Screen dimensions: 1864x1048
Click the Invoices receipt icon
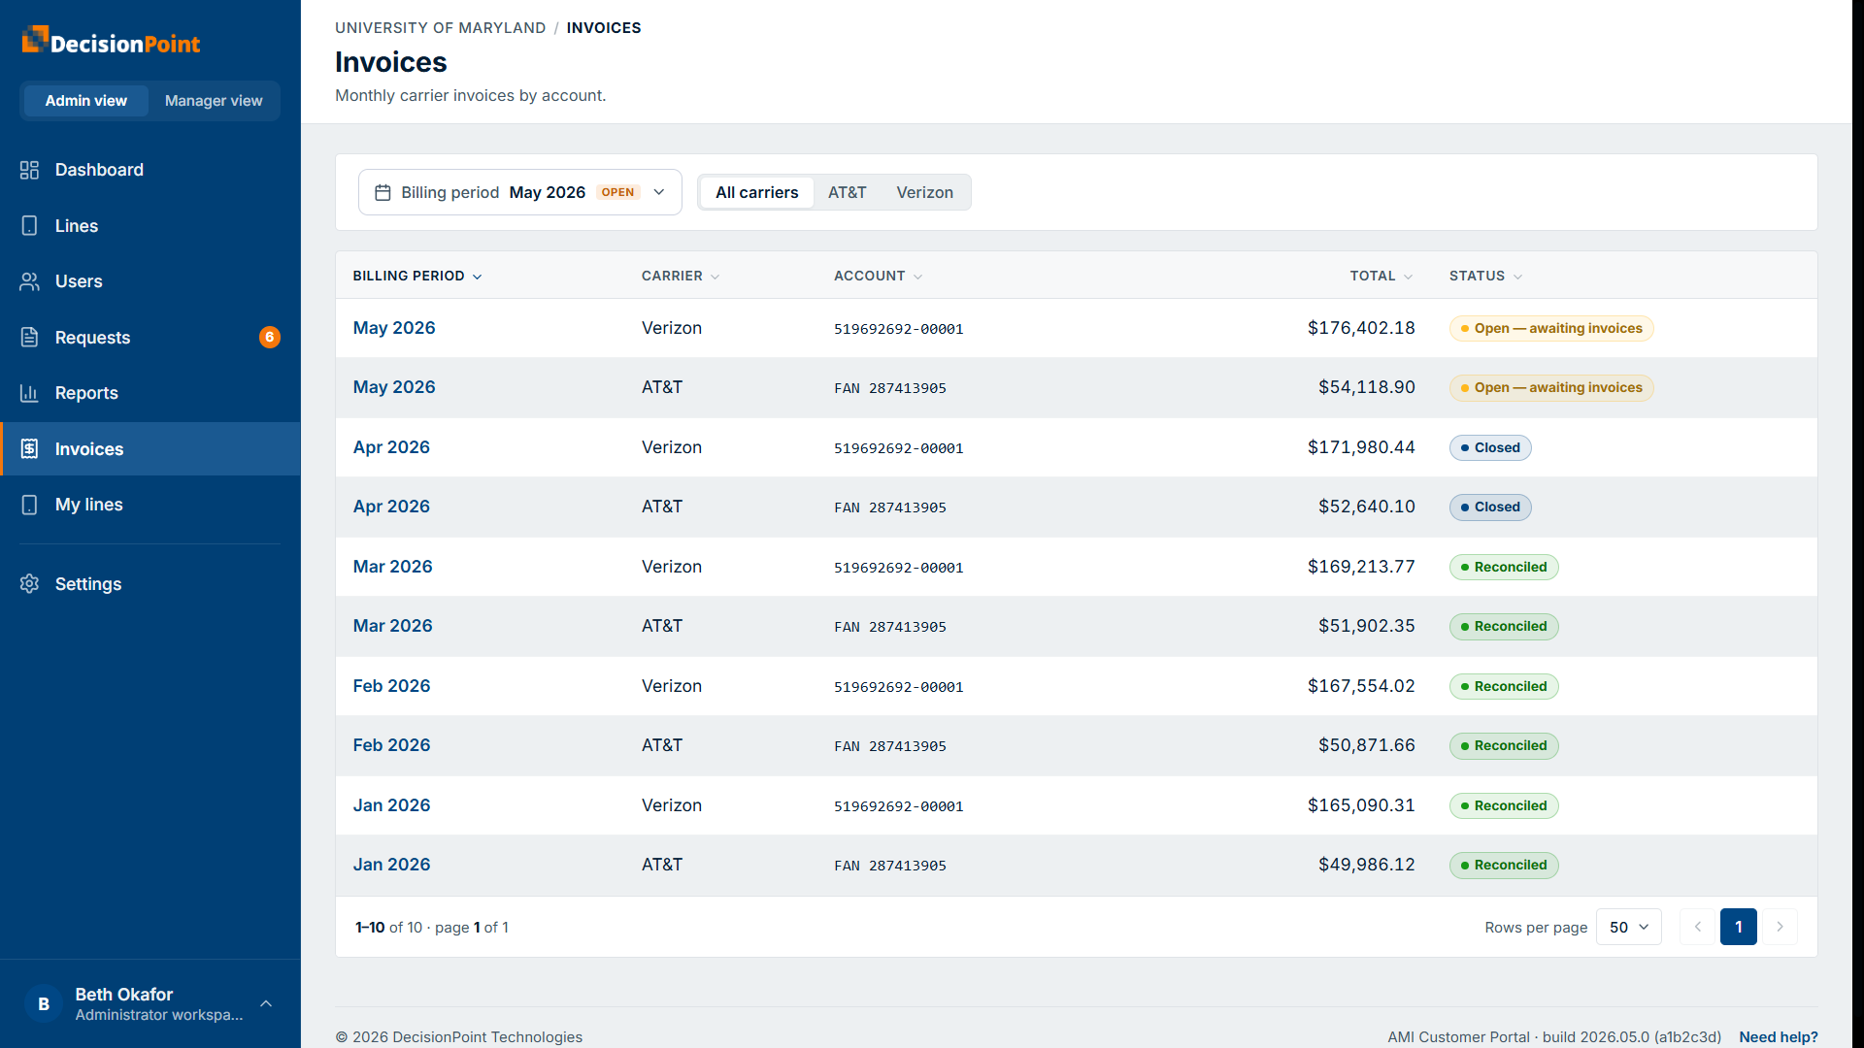pyautogui.click(x=29, y=449)
